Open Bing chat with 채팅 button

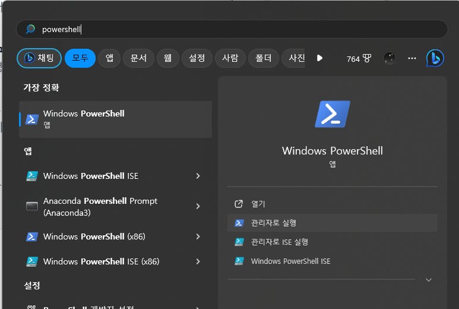click(39, 58)
